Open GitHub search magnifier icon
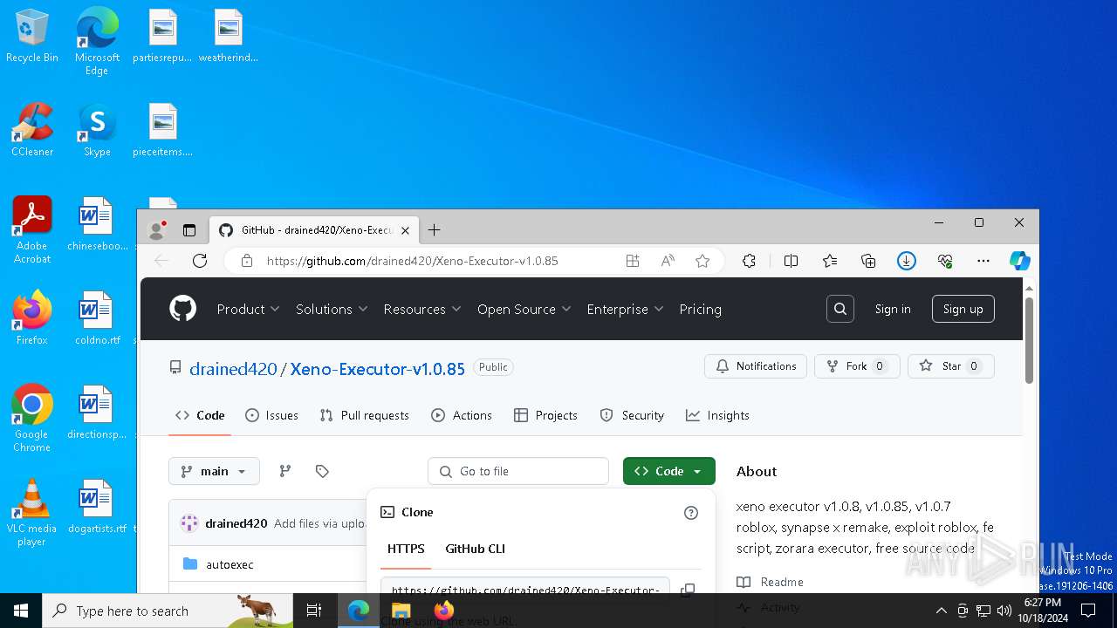The width and height of the screenshot is (1117, 628). 840,309
